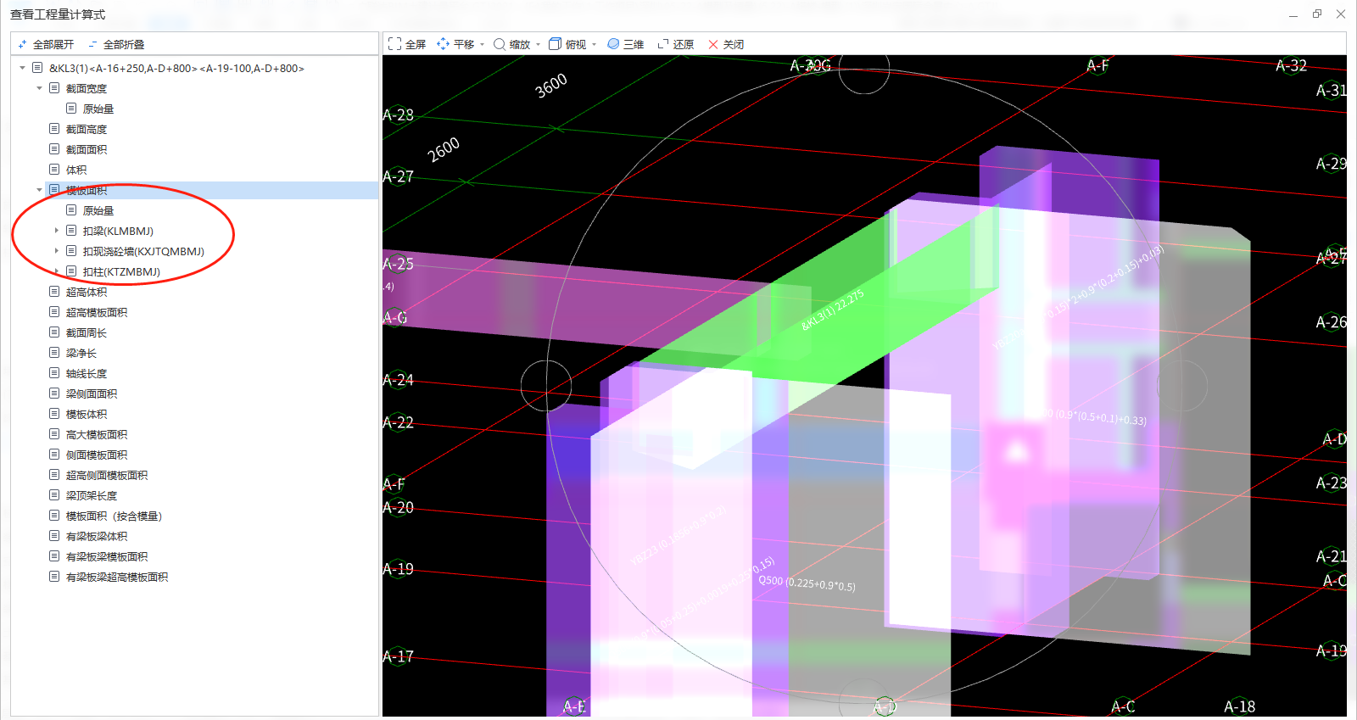This screenshot has width=1357, height=720.
Task: Select the 截面高度 item
Action: 87,129
